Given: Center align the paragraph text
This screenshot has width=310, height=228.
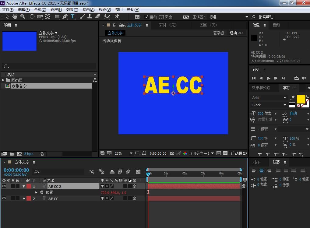Looking at the screenshot, I should (261, 171).
